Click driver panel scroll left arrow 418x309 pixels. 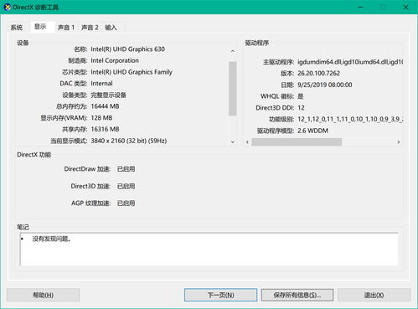247,142
